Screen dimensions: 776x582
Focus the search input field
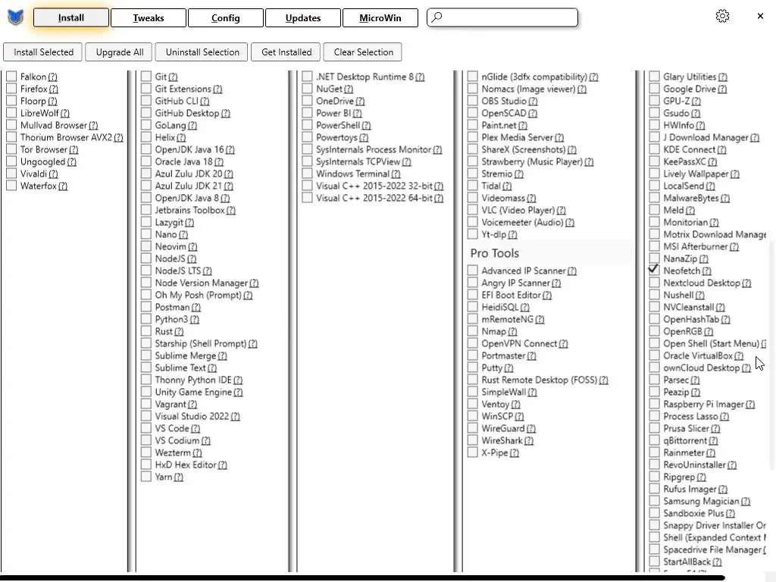tap(502, 17)
